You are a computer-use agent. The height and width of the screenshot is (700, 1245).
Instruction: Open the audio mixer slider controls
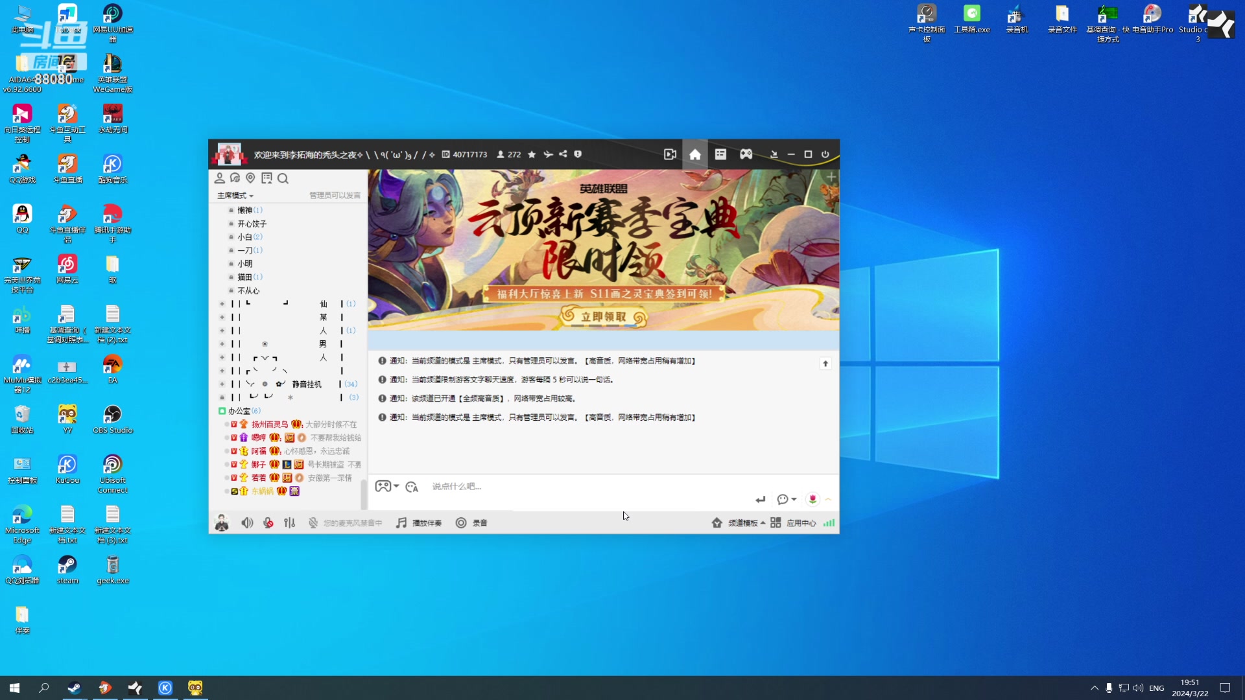pos(290,522)
